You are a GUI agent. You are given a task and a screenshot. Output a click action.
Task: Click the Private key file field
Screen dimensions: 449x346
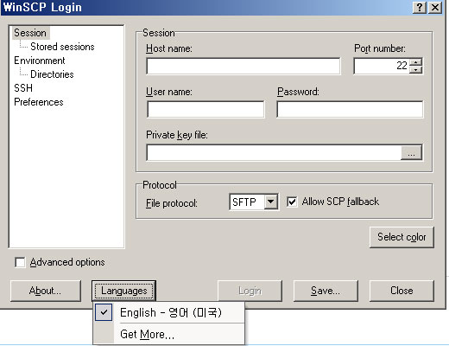[x=274, y=152]
